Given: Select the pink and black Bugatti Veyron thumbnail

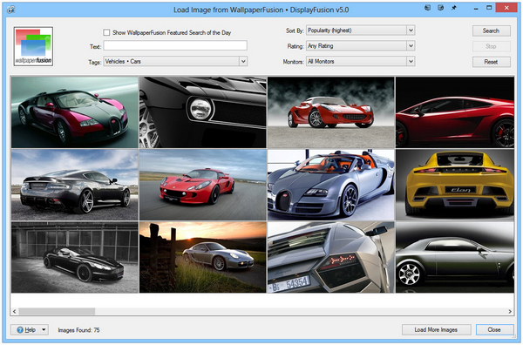Looking at the screenshot, I should (75, 112).
